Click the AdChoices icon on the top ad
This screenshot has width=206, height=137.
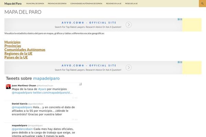point(179,19)
